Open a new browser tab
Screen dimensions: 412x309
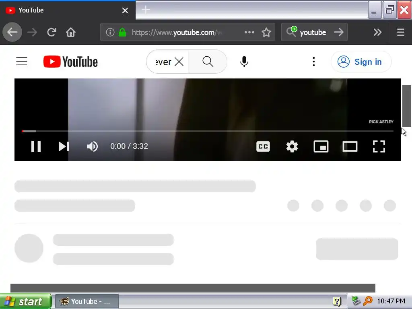tap(146, 10)
